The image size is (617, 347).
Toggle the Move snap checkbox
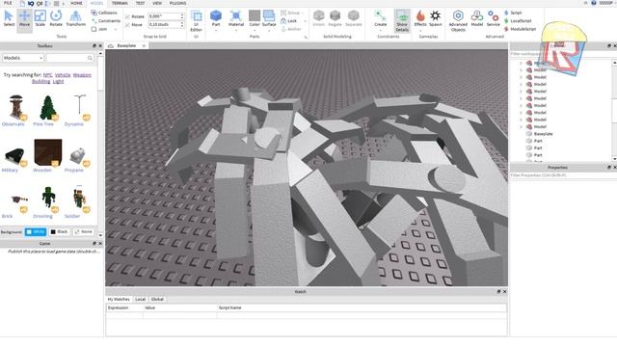click(127, 25)
